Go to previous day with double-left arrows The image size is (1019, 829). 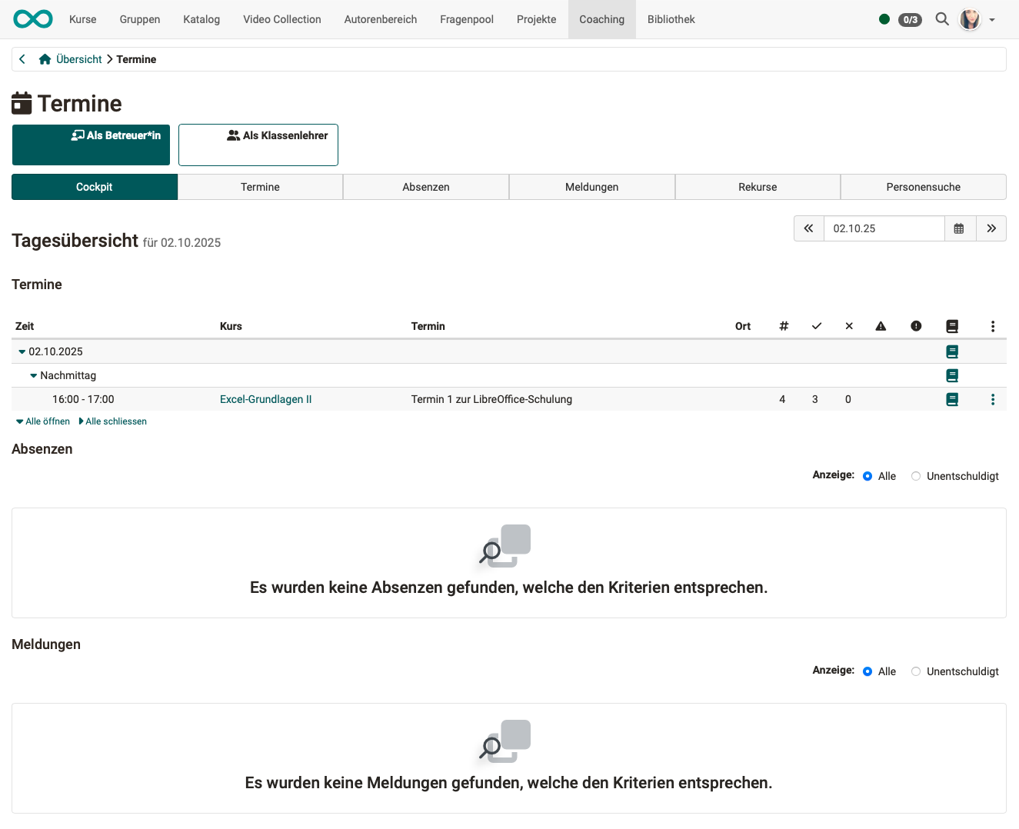[x=808, y=228]
